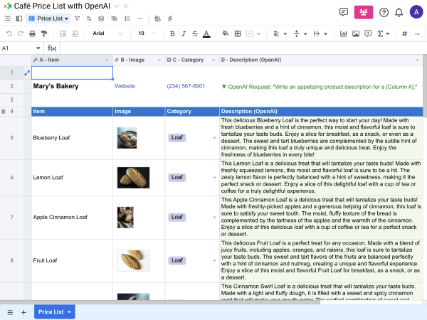Star the workbook as favorite
Screen dimensions: 427x320
point(126,6)
